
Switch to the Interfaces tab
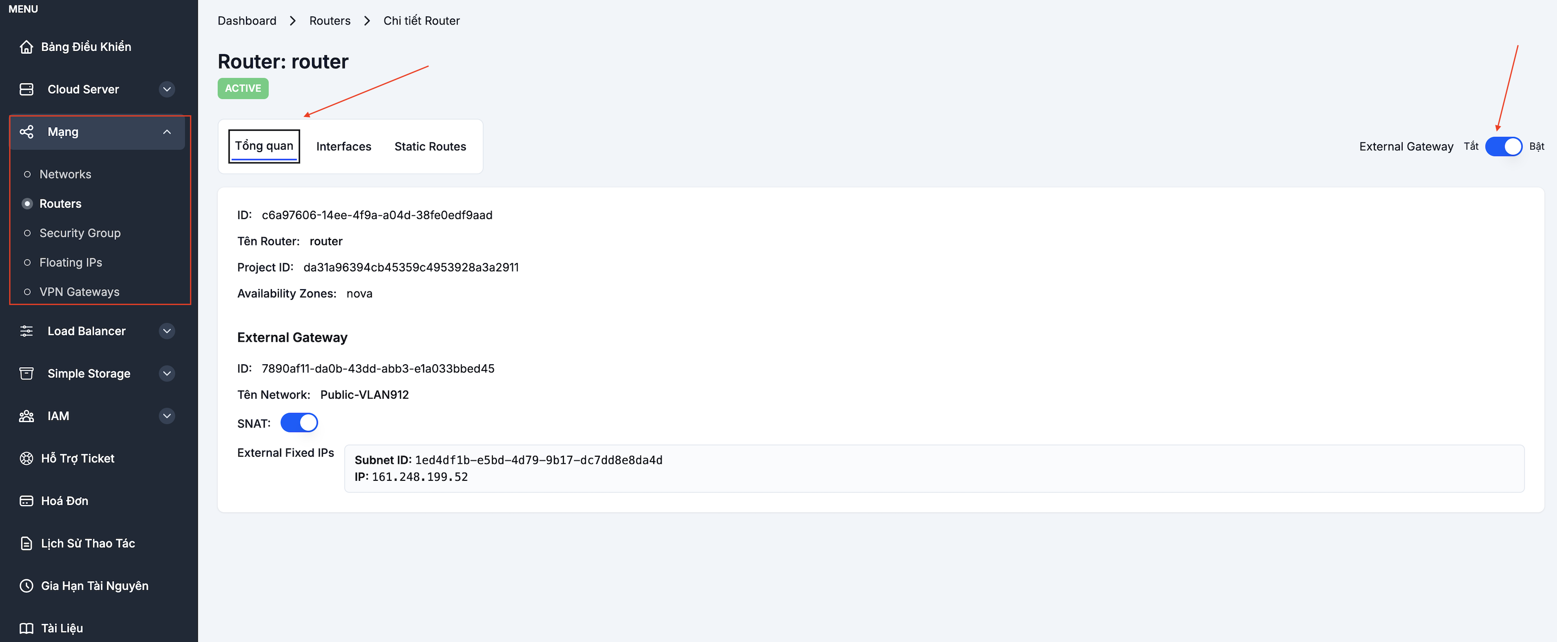pos(343,147)
